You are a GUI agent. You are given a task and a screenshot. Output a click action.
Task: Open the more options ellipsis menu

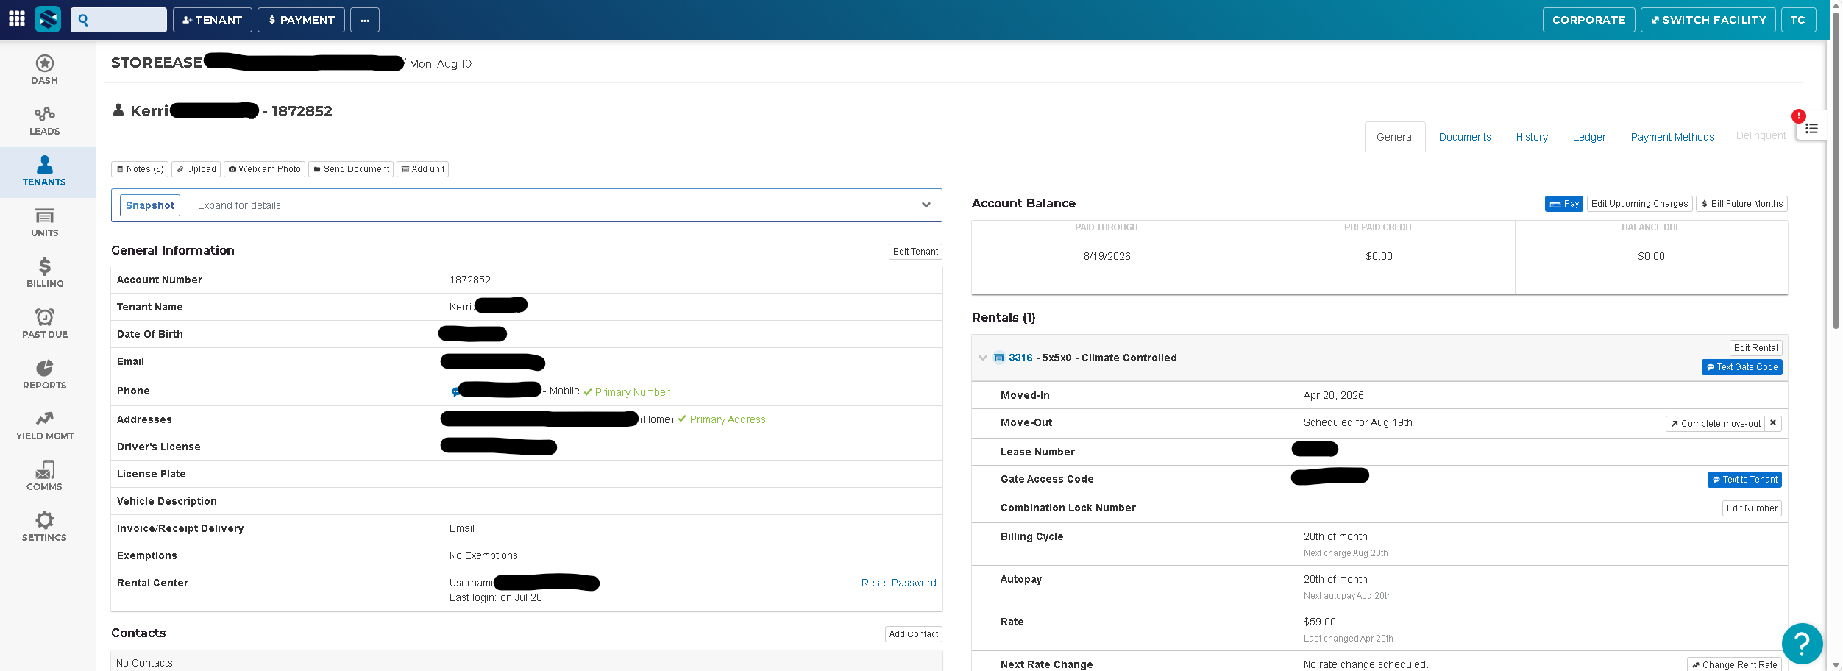(x=365, y=20)
